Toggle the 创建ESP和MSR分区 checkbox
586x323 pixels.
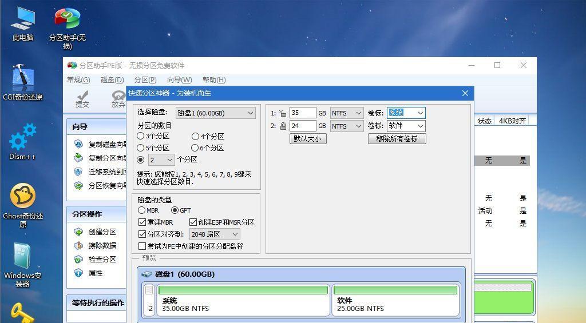[x=193, y=222]
